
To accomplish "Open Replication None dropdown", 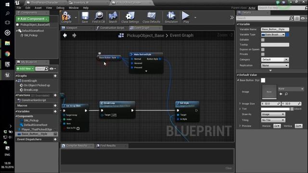I will [275, 65].
